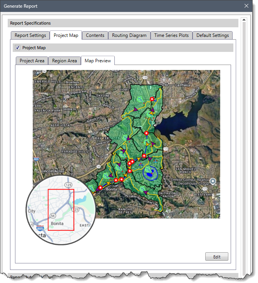
Task: Go to the Time Series Plots tab
Action: click(171, 35)
